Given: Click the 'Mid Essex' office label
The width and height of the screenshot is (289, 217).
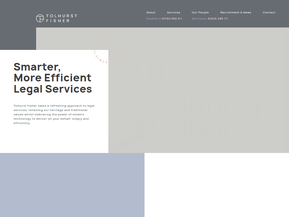Looking at the screenshot, I should point(199,19).
